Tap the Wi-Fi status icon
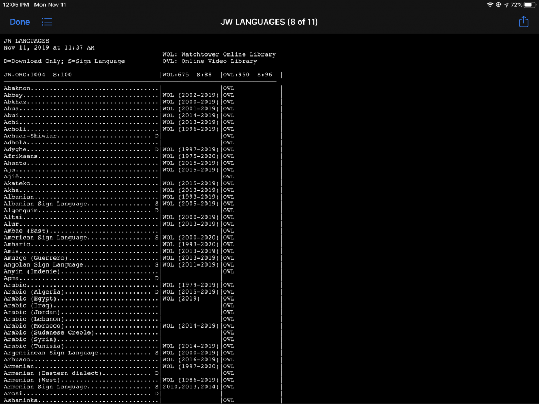The image size is (539, 404). pos(490,5)
